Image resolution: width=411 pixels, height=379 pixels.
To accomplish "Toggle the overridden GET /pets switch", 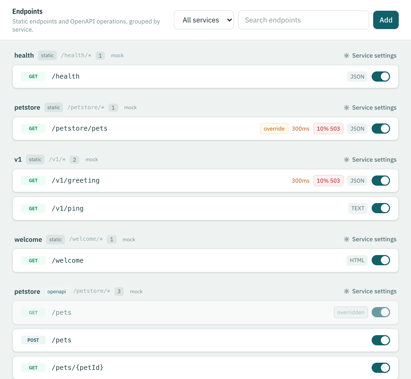I will click(x=381, y=312).
